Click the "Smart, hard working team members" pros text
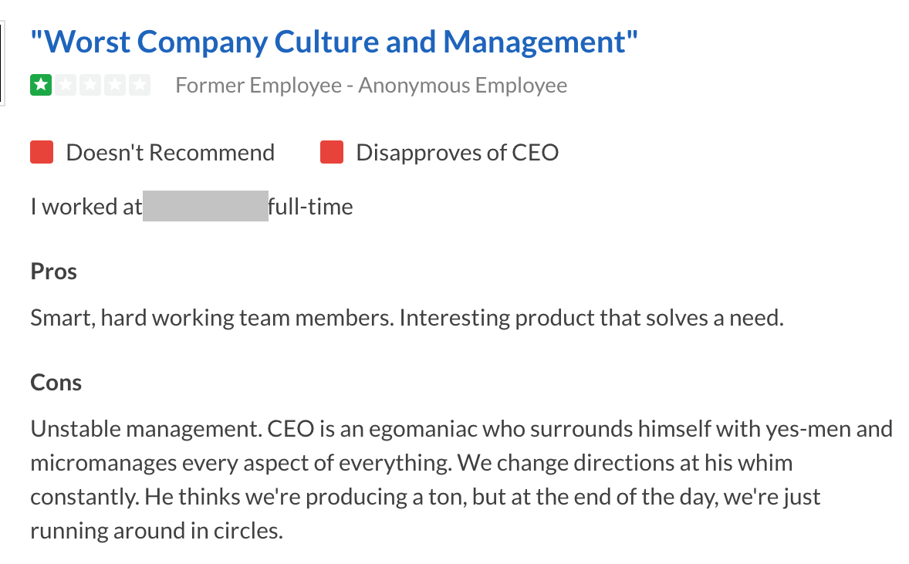Screen dimensions: 909x564 tap(209, 317)
